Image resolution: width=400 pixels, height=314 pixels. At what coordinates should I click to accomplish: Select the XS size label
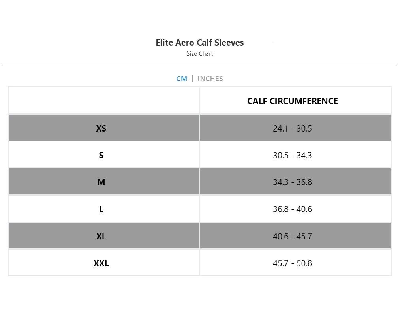[x=101, y=128]
